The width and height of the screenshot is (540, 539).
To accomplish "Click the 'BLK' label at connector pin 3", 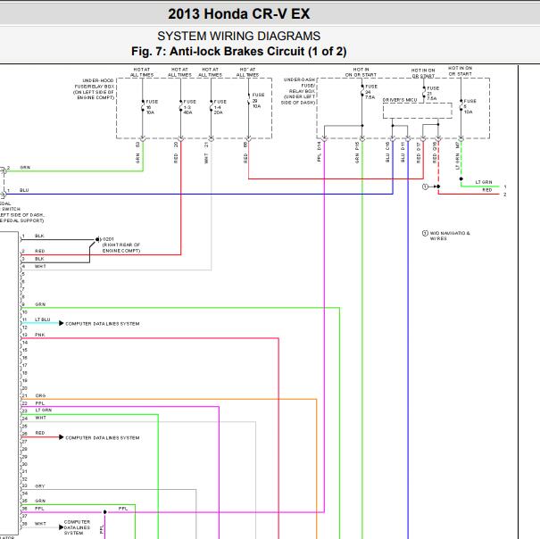I will point(39,259).
